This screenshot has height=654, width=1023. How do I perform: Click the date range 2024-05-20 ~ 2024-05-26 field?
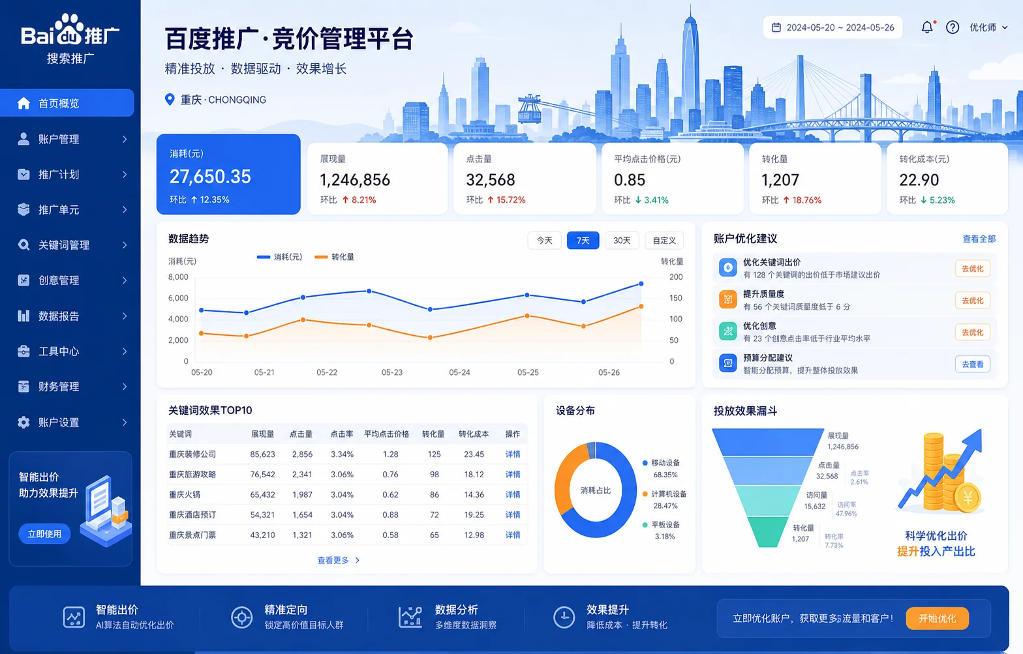[x=833, y=27]
